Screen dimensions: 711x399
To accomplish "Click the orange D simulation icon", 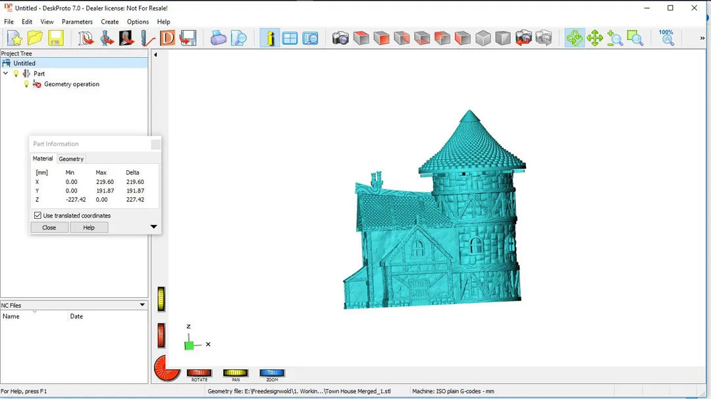I will tap(167, 38).
